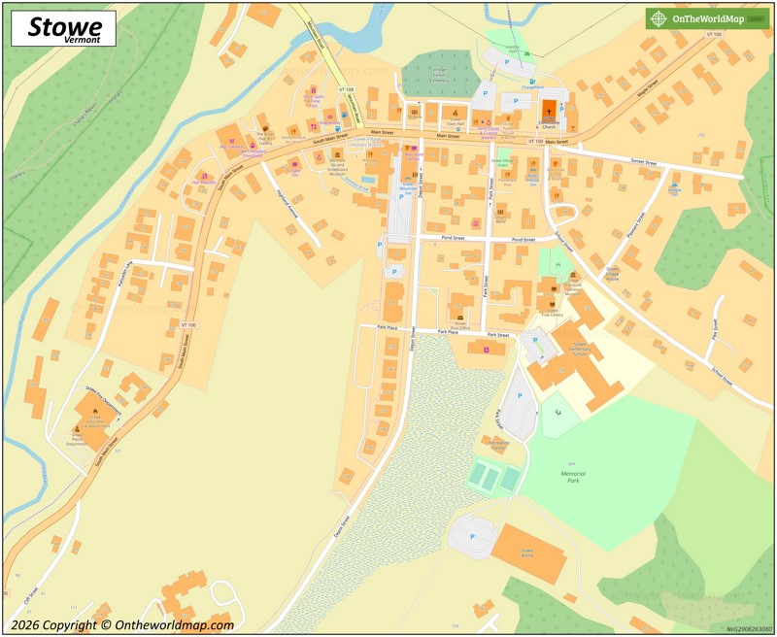Image resolution: width=777 pixels, height=637 pixels.
Task: Click the Maple Street label
Action: (x=647, y=88)
